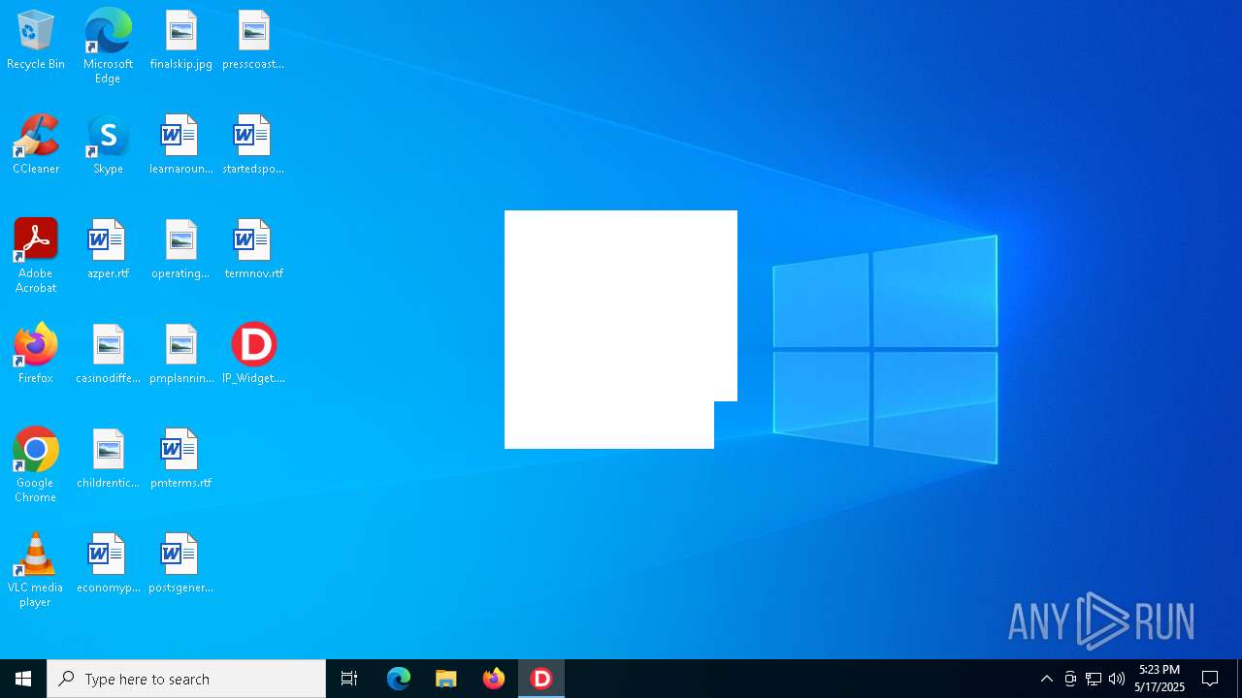Screen dimensions: 1242x698
Task: Select the casinodiffe image file
Action: [108, 355]
